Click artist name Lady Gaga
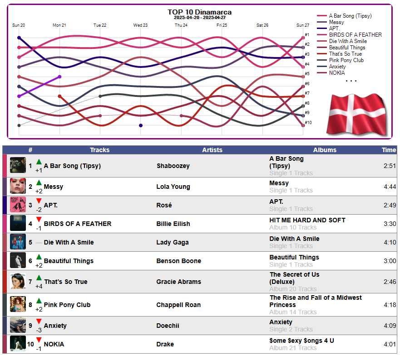Screen dimensions: 400x355 [173, 242]
